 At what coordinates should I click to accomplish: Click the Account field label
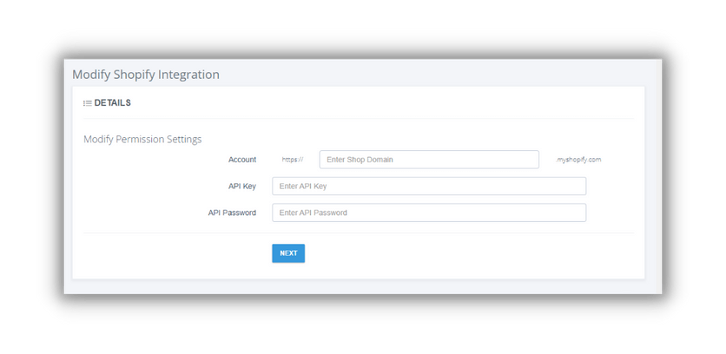242,159
